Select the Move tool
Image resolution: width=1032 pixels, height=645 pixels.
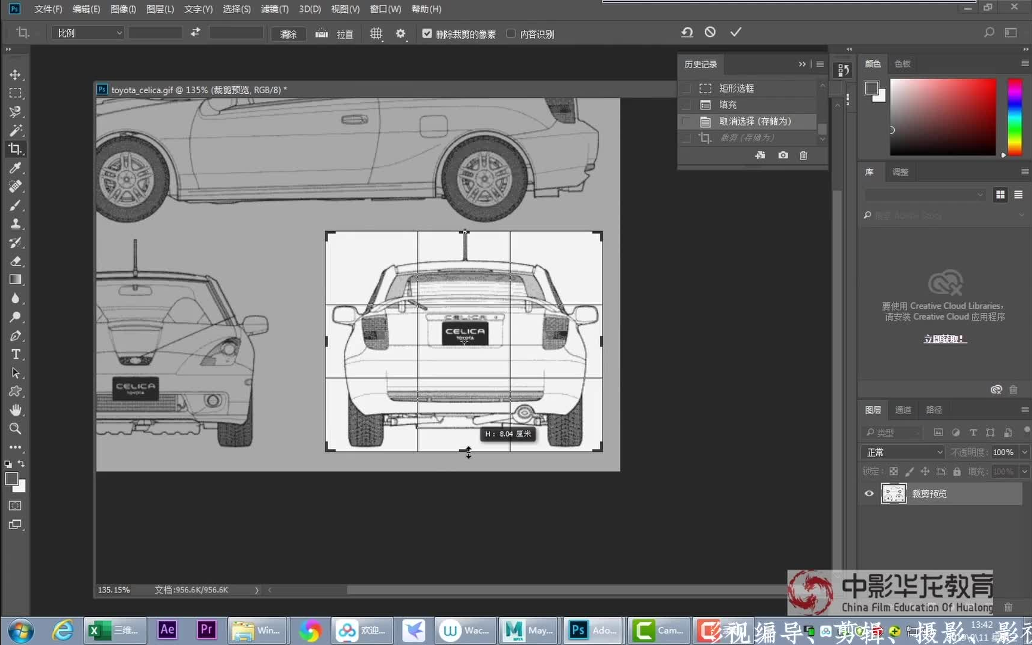(16, 75)
